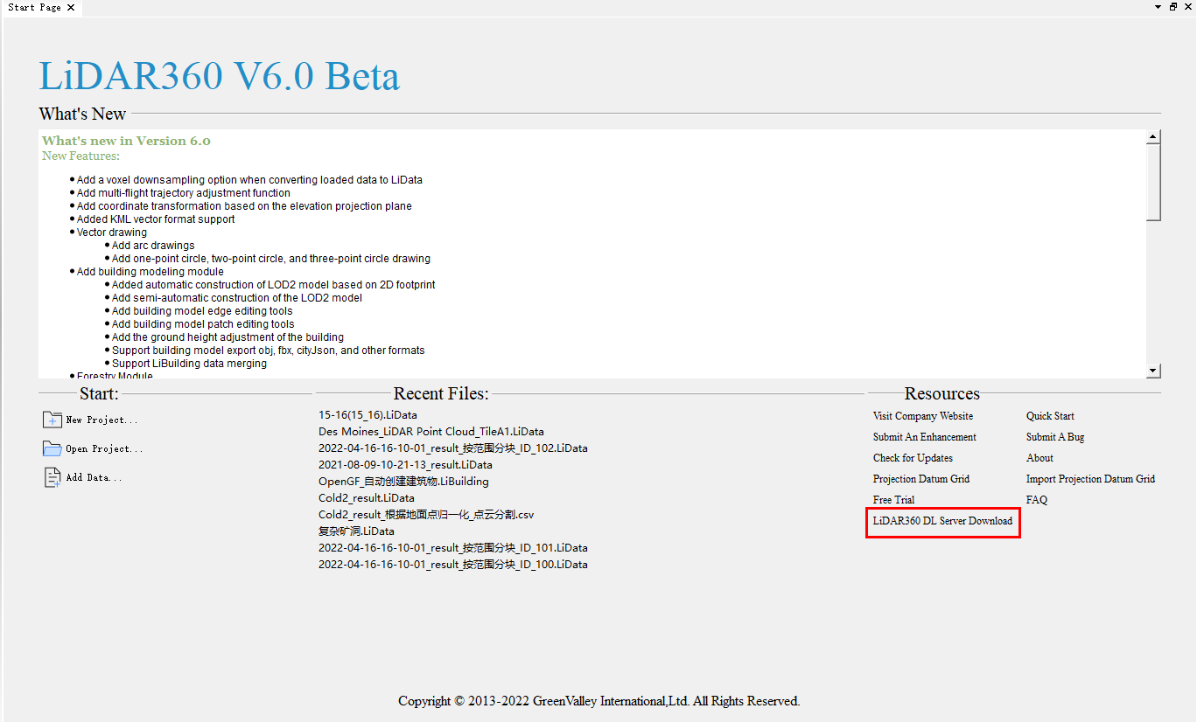Open the Quick Start resource
Screen dimensions: 1197x722
(x=1050, y=416)
